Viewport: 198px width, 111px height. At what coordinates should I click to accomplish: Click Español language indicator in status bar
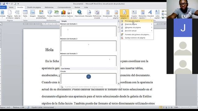[x=43, y=107]
